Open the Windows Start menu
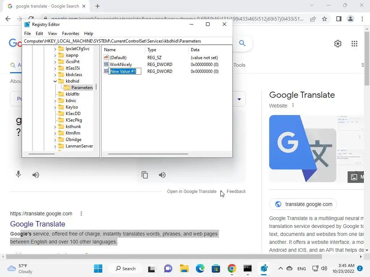This screenshot has height=277, width=370. (98, 268)
